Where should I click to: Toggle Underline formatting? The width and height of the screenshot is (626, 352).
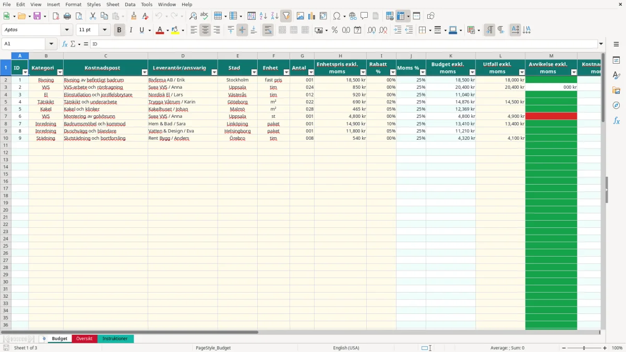coord(141,30)
